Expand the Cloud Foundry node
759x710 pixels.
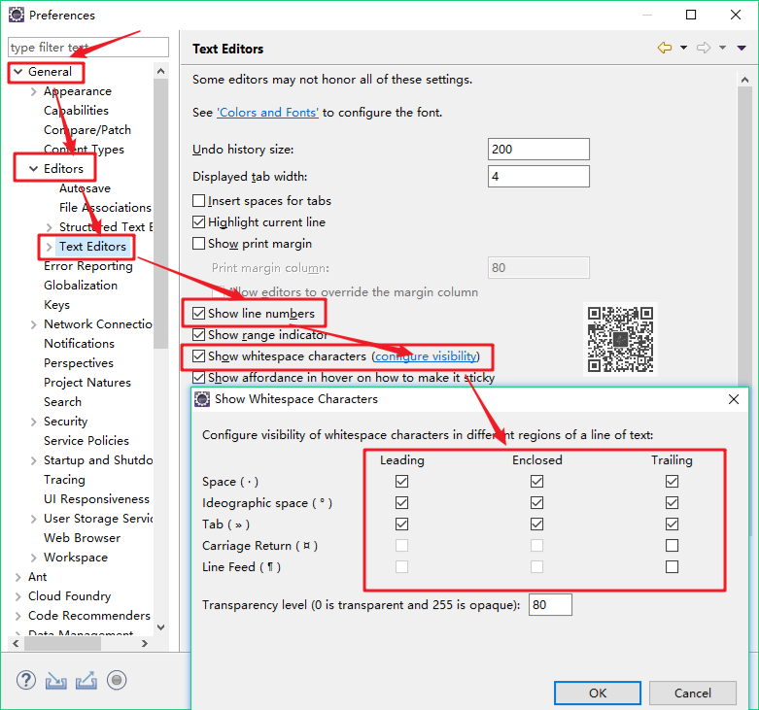click(17, 596)
